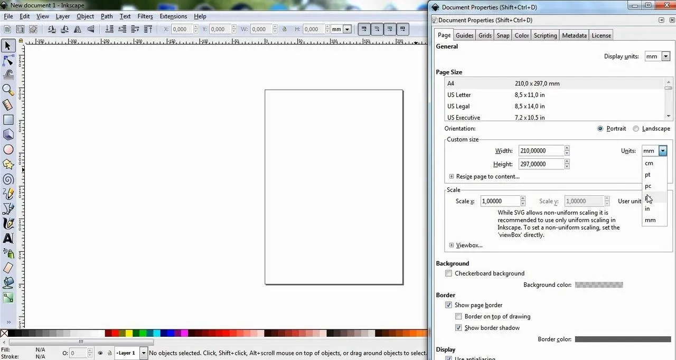Select the Star polygon tool
Image resolution: width=676 pixels, height=360 pixels.
tap(8, 164)
